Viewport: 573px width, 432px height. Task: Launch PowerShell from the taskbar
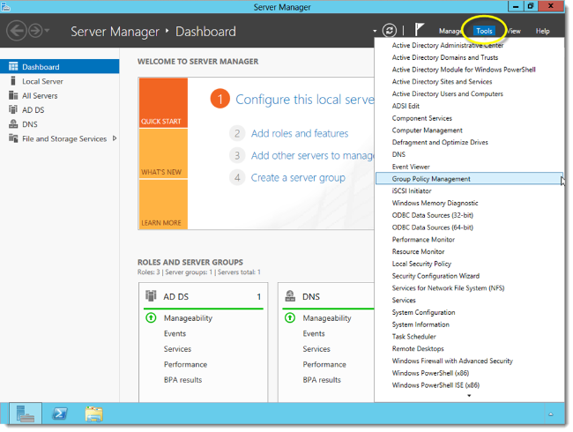click(60, 413)
